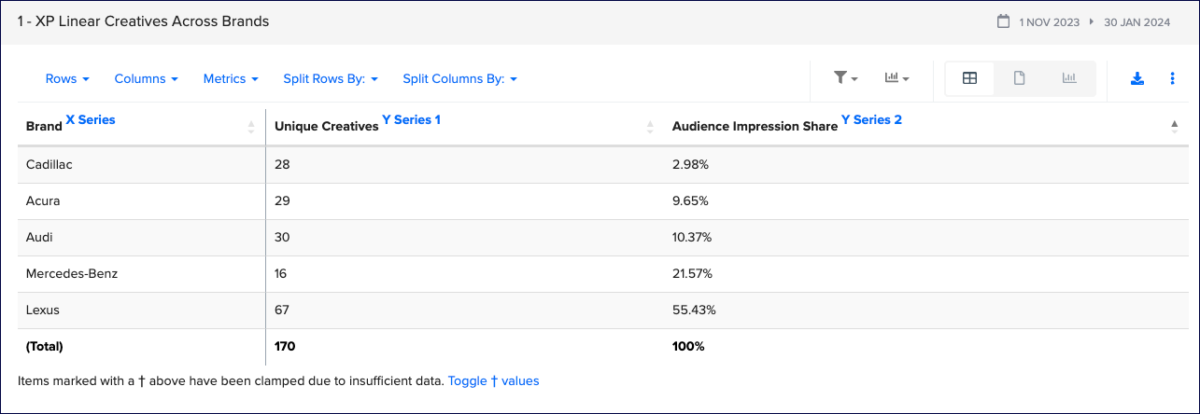The width and height of the screenshot is (1200, 414).
Task: Open the Split Columns By menu
Action: [459, 79]
